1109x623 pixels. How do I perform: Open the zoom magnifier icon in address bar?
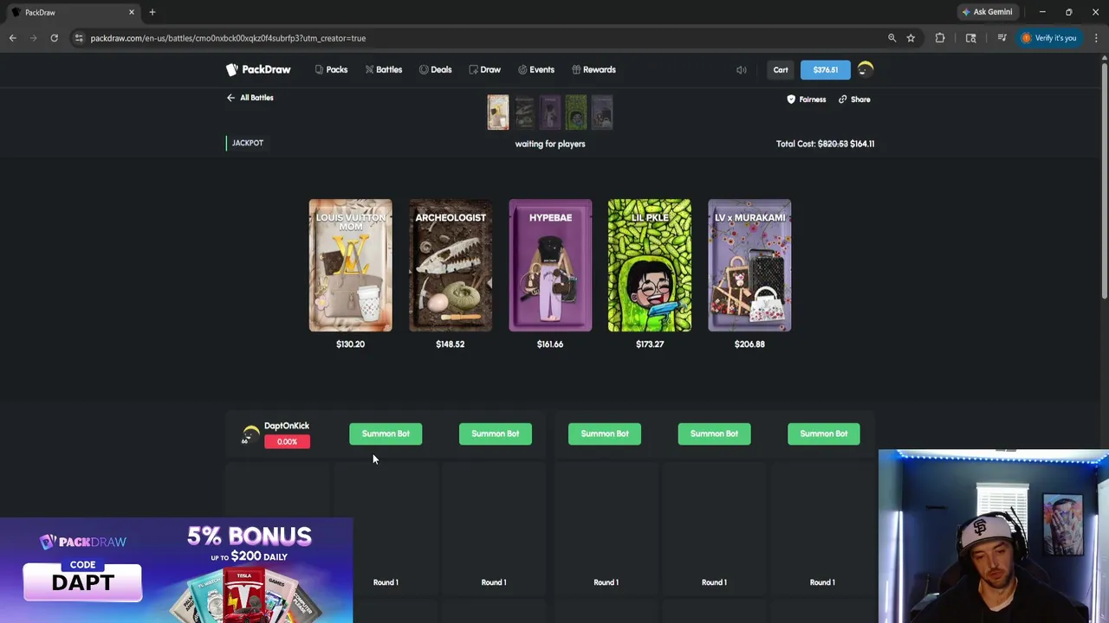point(892,38)
